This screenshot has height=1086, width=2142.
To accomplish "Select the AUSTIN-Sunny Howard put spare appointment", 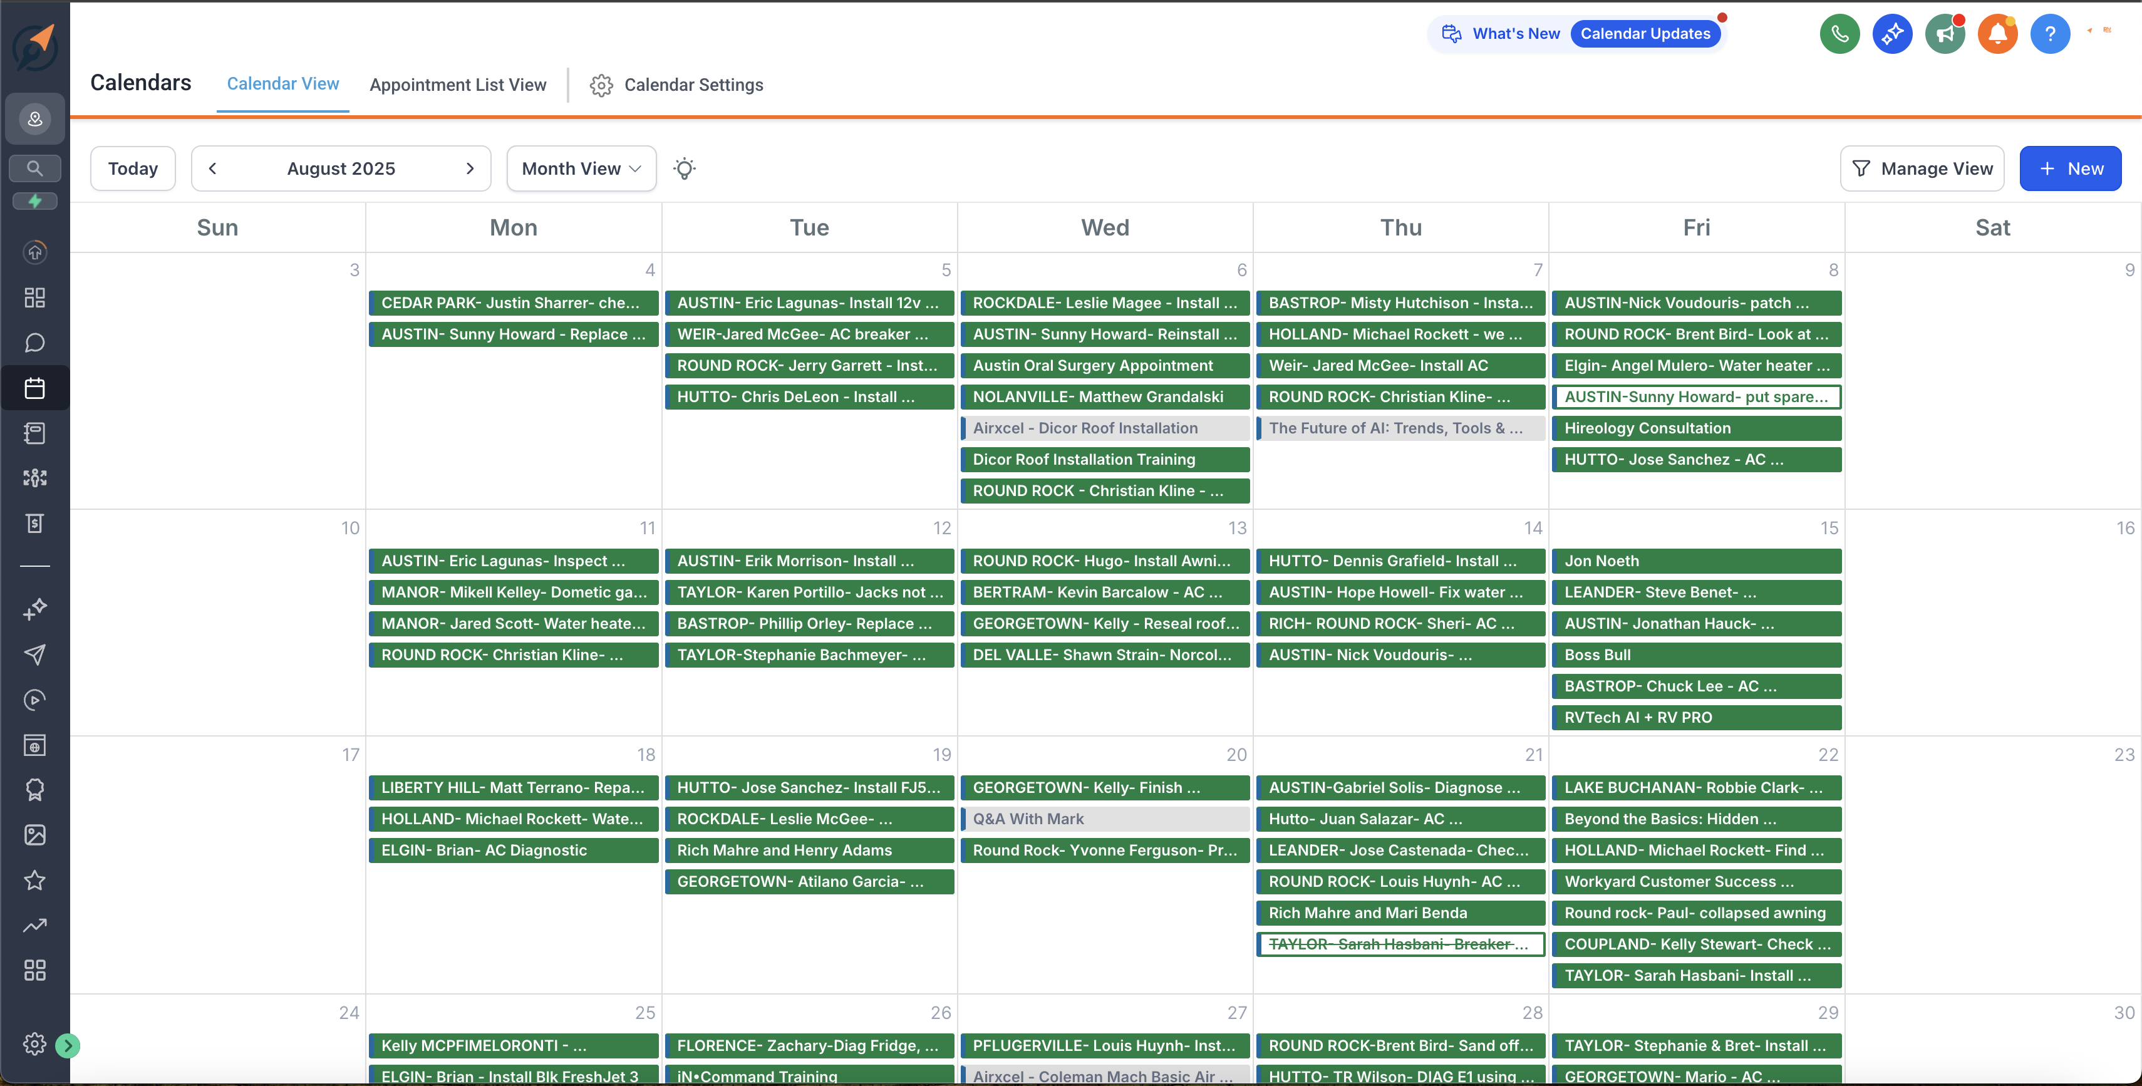I will (1697, 396).
